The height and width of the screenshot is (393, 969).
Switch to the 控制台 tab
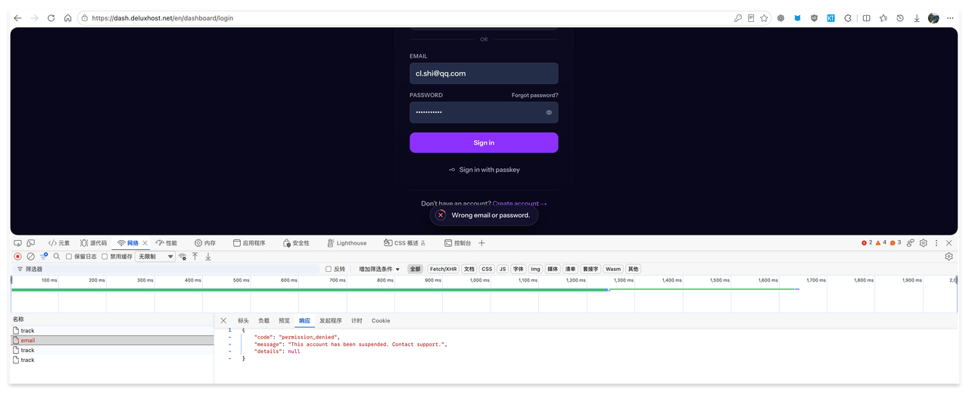(x=458, y=243)
